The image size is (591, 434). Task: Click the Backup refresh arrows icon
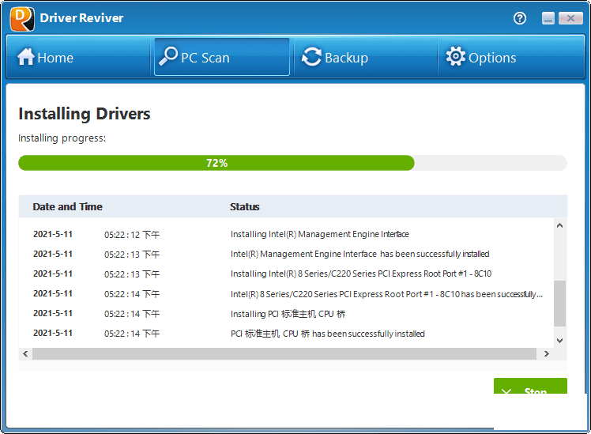pos(311,57)
